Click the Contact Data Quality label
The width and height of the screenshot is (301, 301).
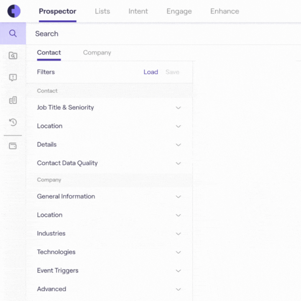67,163
